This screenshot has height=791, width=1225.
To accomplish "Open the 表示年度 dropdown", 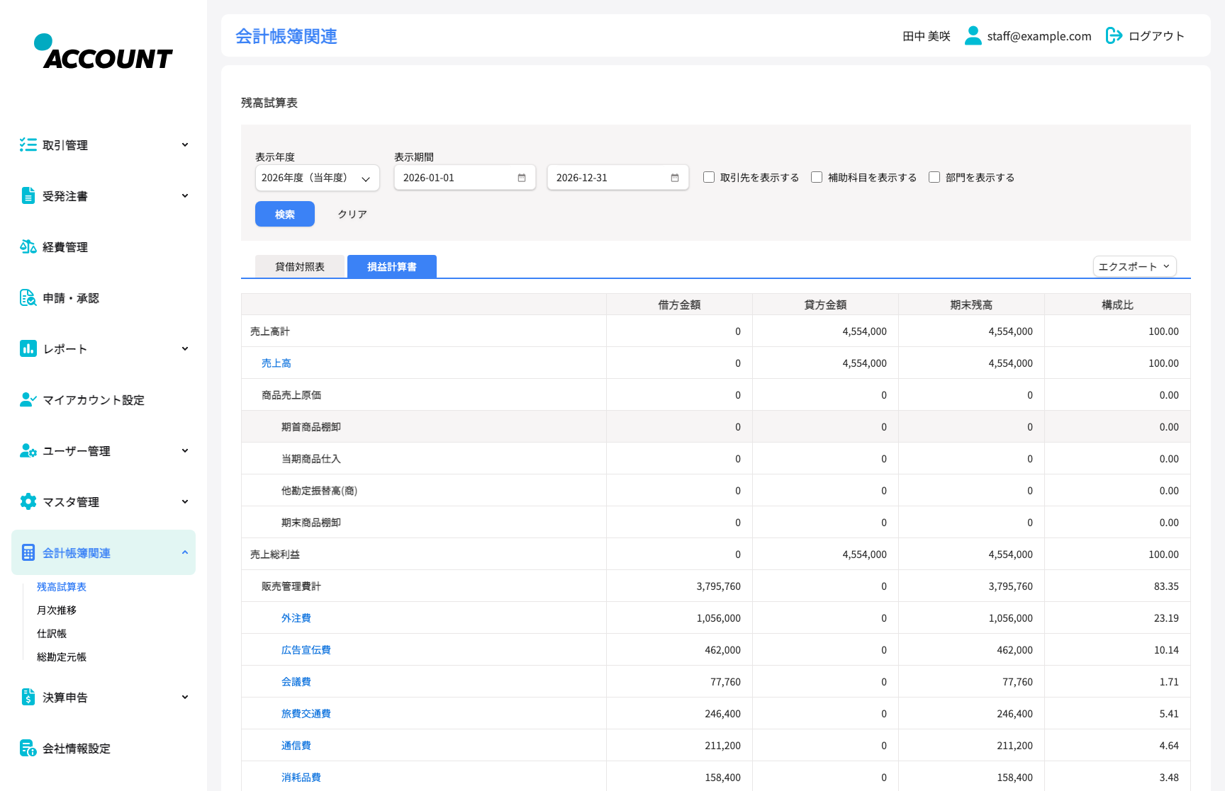I will pyautogui.click(x=317, y=178).
